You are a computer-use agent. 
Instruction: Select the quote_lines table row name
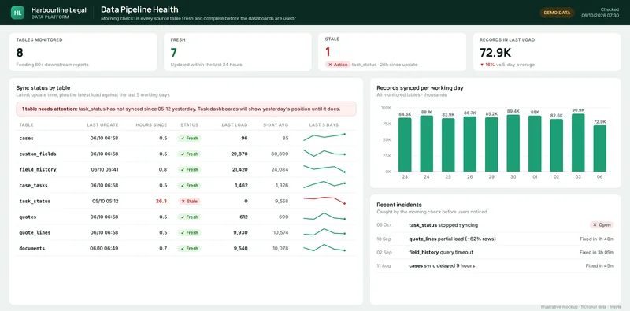click(35, 232)
